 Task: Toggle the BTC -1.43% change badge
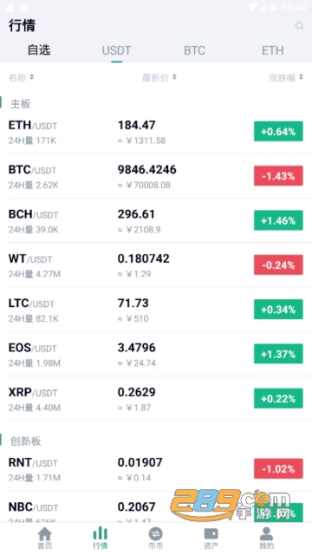pos(278,176)
